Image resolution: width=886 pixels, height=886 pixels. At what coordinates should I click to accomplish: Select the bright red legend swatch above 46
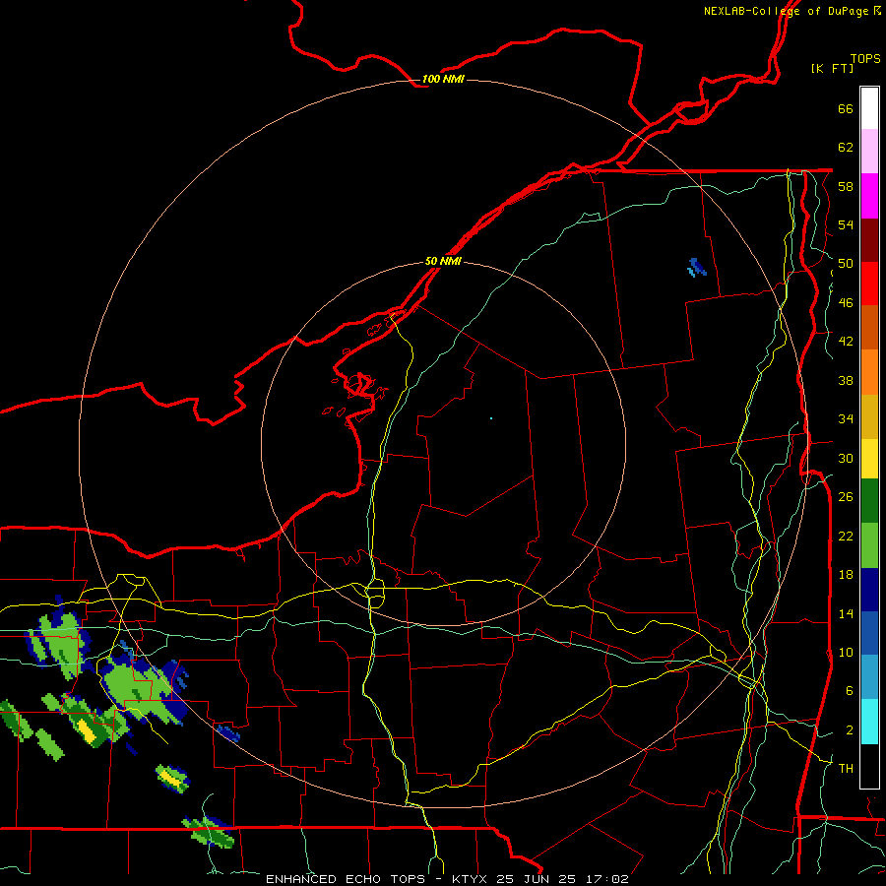tap(869, 284)
